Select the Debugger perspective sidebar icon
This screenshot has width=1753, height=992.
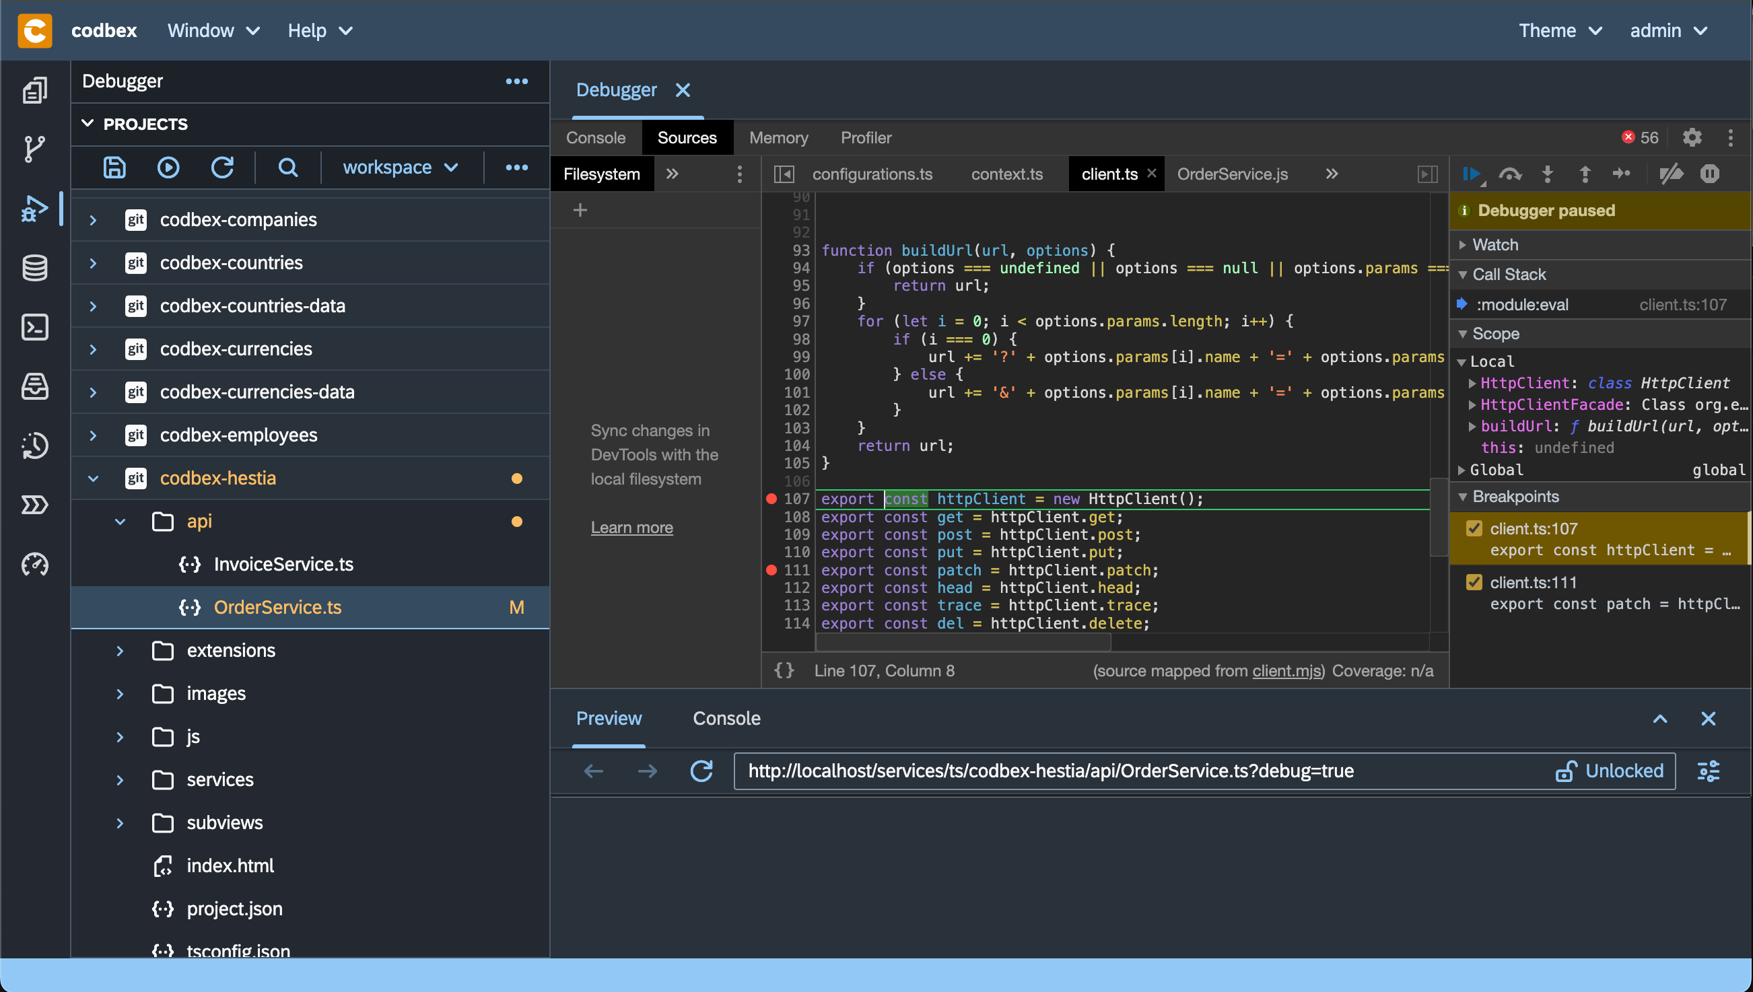click(x=35, y=209)
